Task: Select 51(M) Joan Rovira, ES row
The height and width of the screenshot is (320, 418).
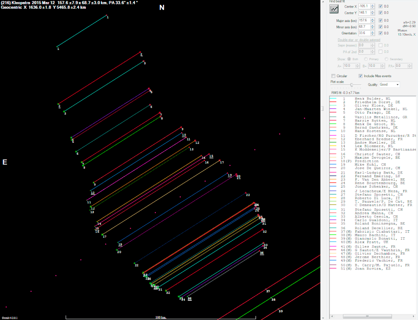Action: click(372, 269)
